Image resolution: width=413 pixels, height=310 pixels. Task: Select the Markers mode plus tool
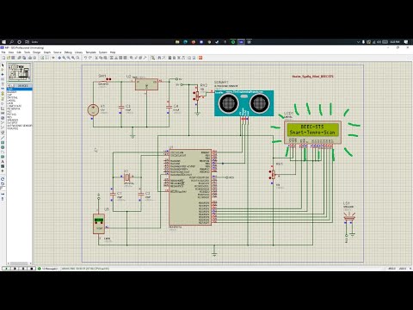[x=3, y=170]
